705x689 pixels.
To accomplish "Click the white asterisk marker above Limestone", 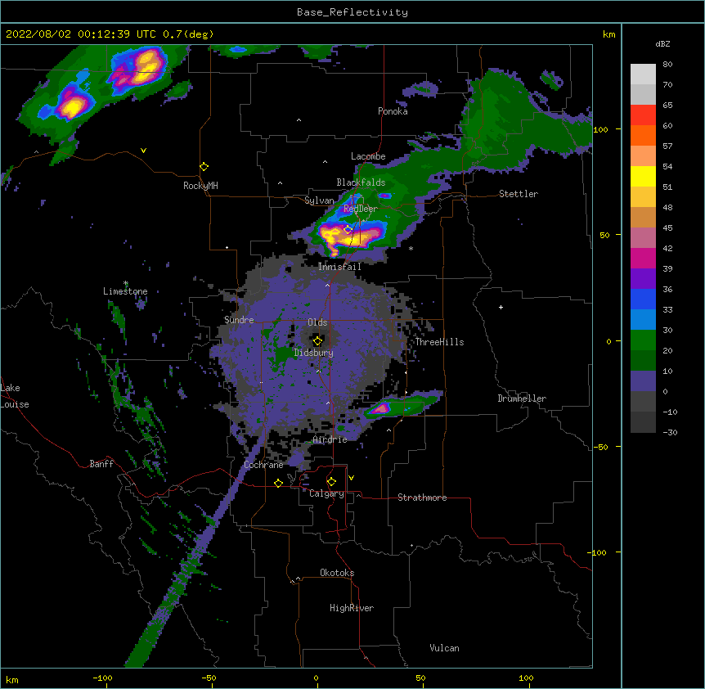I will [x=126, y=283].
